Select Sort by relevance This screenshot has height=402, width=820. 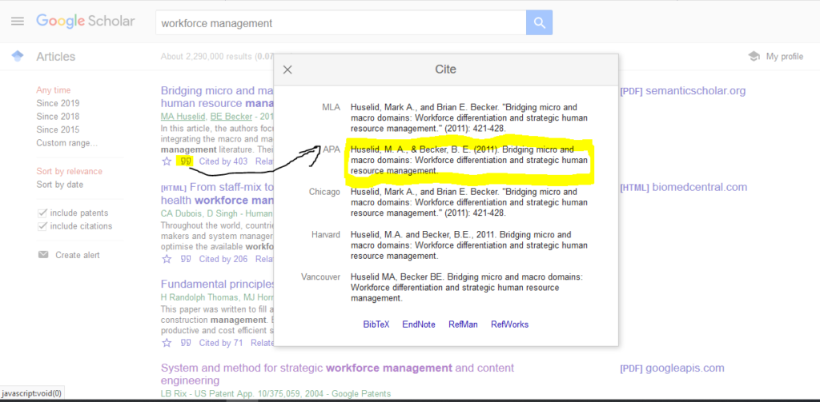tap(70, 171)
